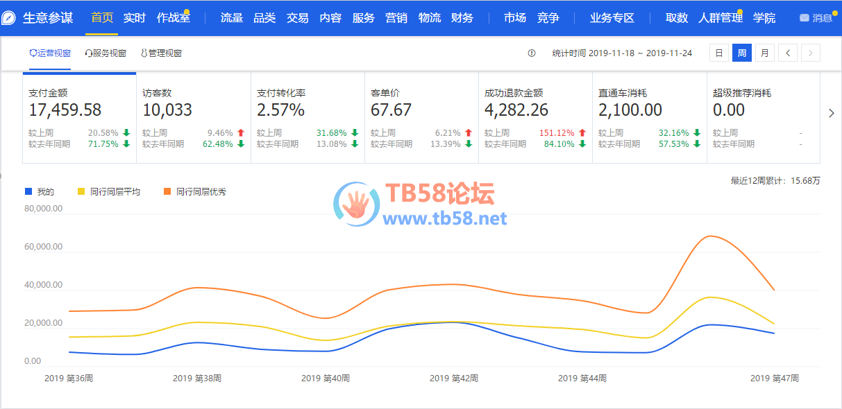
Task: Click the 2019 第36周 axis label
Action: pyautogui.click(x=69, y=378)
